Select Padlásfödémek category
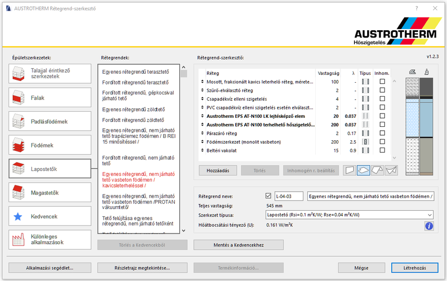This screenshot has height=281, width=447. (x=50, y=121)
